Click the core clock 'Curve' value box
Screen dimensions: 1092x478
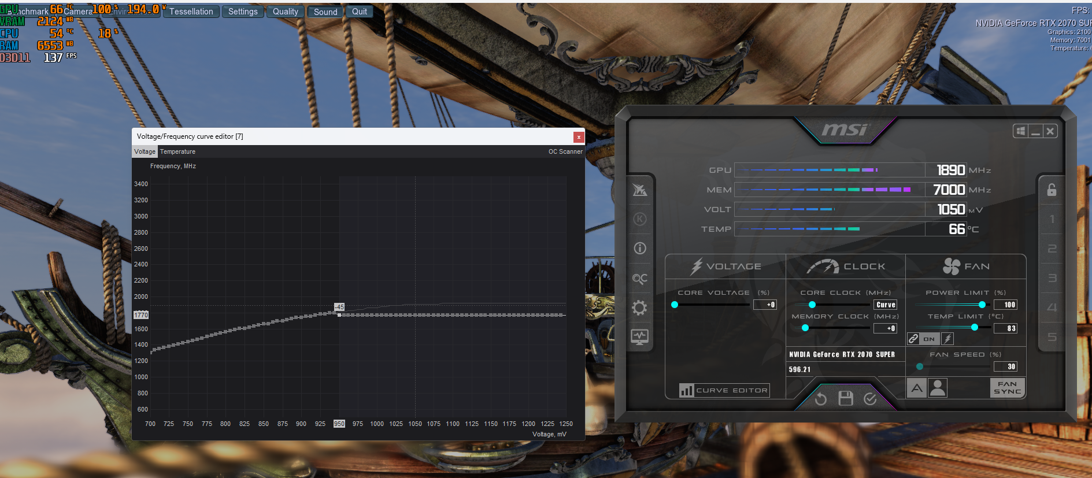[886, 305]
